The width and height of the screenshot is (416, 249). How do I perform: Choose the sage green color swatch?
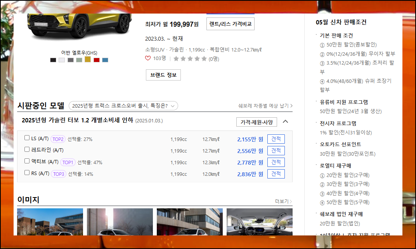(79, 60)
